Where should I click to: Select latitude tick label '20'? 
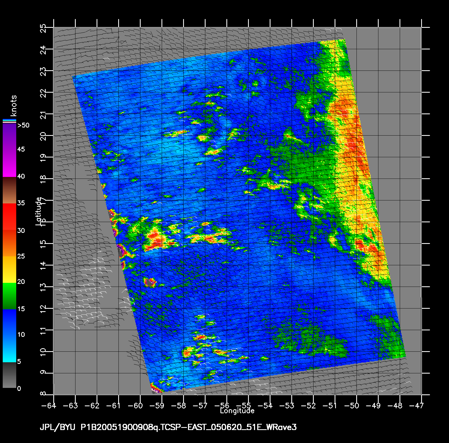click(43, 136)
